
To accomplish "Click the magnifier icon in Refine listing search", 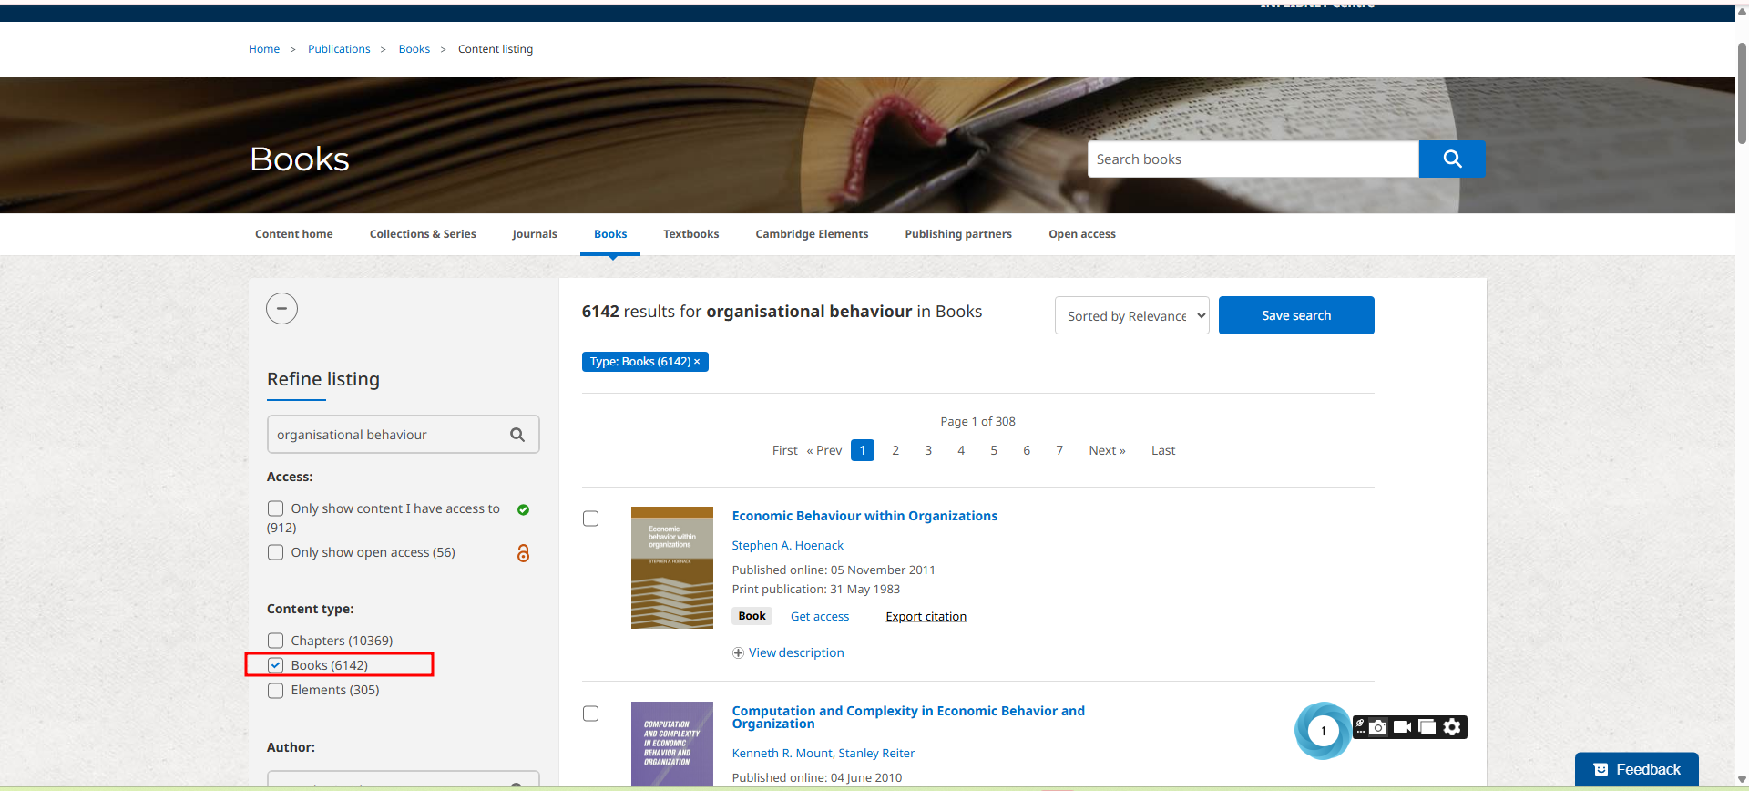I will [x=517, y=435].
